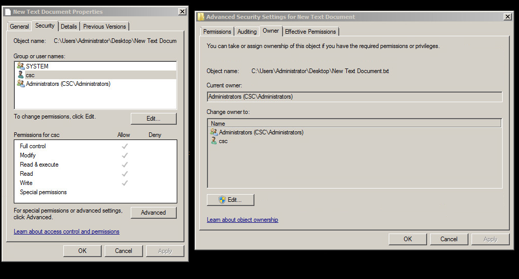Screen dimensions: 519x279
Task: Select csc in Change owner to list
Action: tap(355, 141)
